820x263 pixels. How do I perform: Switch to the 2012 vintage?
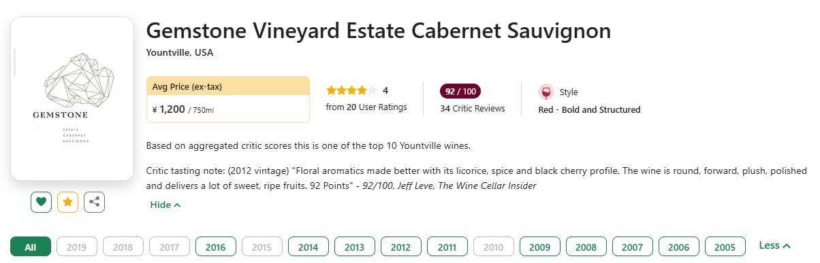click(400, 247)
